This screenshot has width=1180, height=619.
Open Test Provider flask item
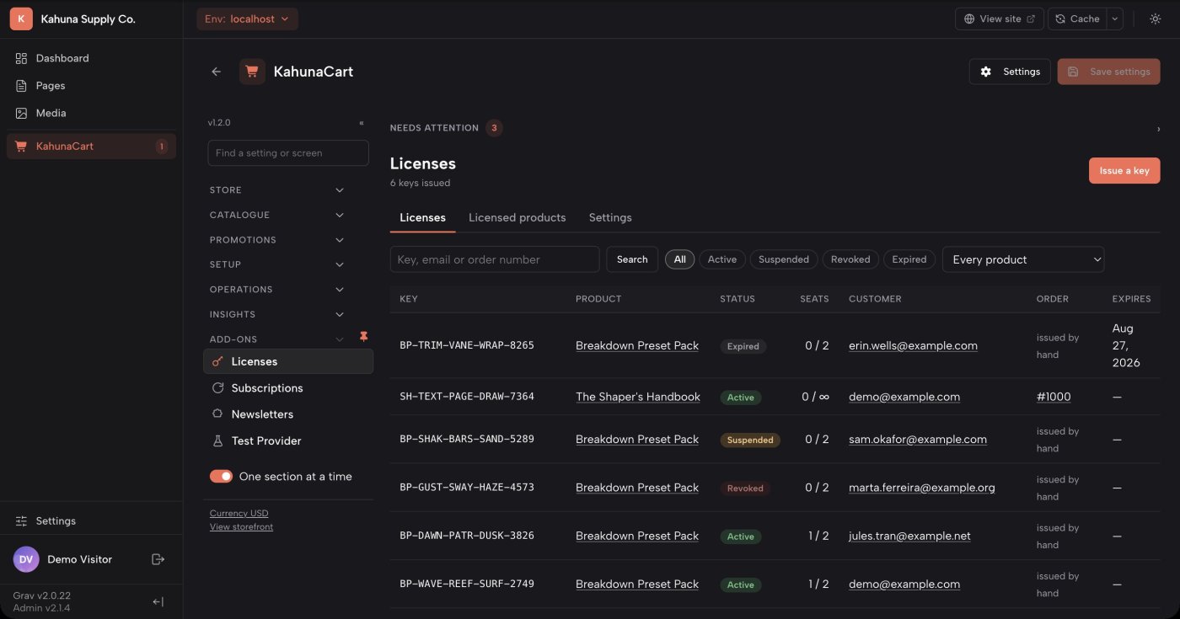[x=288, y=440]
